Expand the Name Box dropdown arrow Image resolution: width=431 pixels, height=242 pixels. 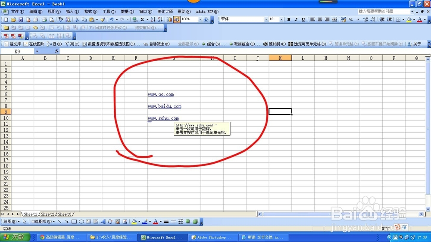(x=37, y=51)
